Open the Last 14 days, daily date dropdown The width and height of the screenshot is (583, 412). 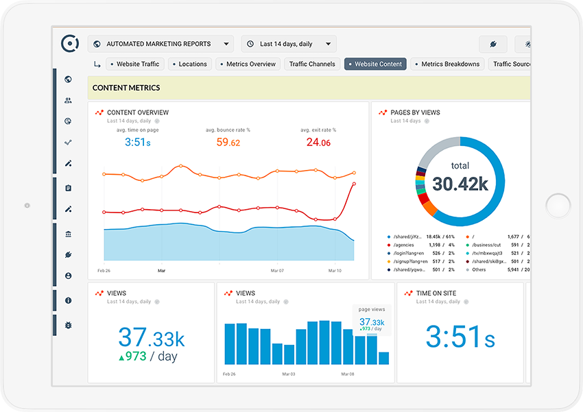[x=288, y=44]
